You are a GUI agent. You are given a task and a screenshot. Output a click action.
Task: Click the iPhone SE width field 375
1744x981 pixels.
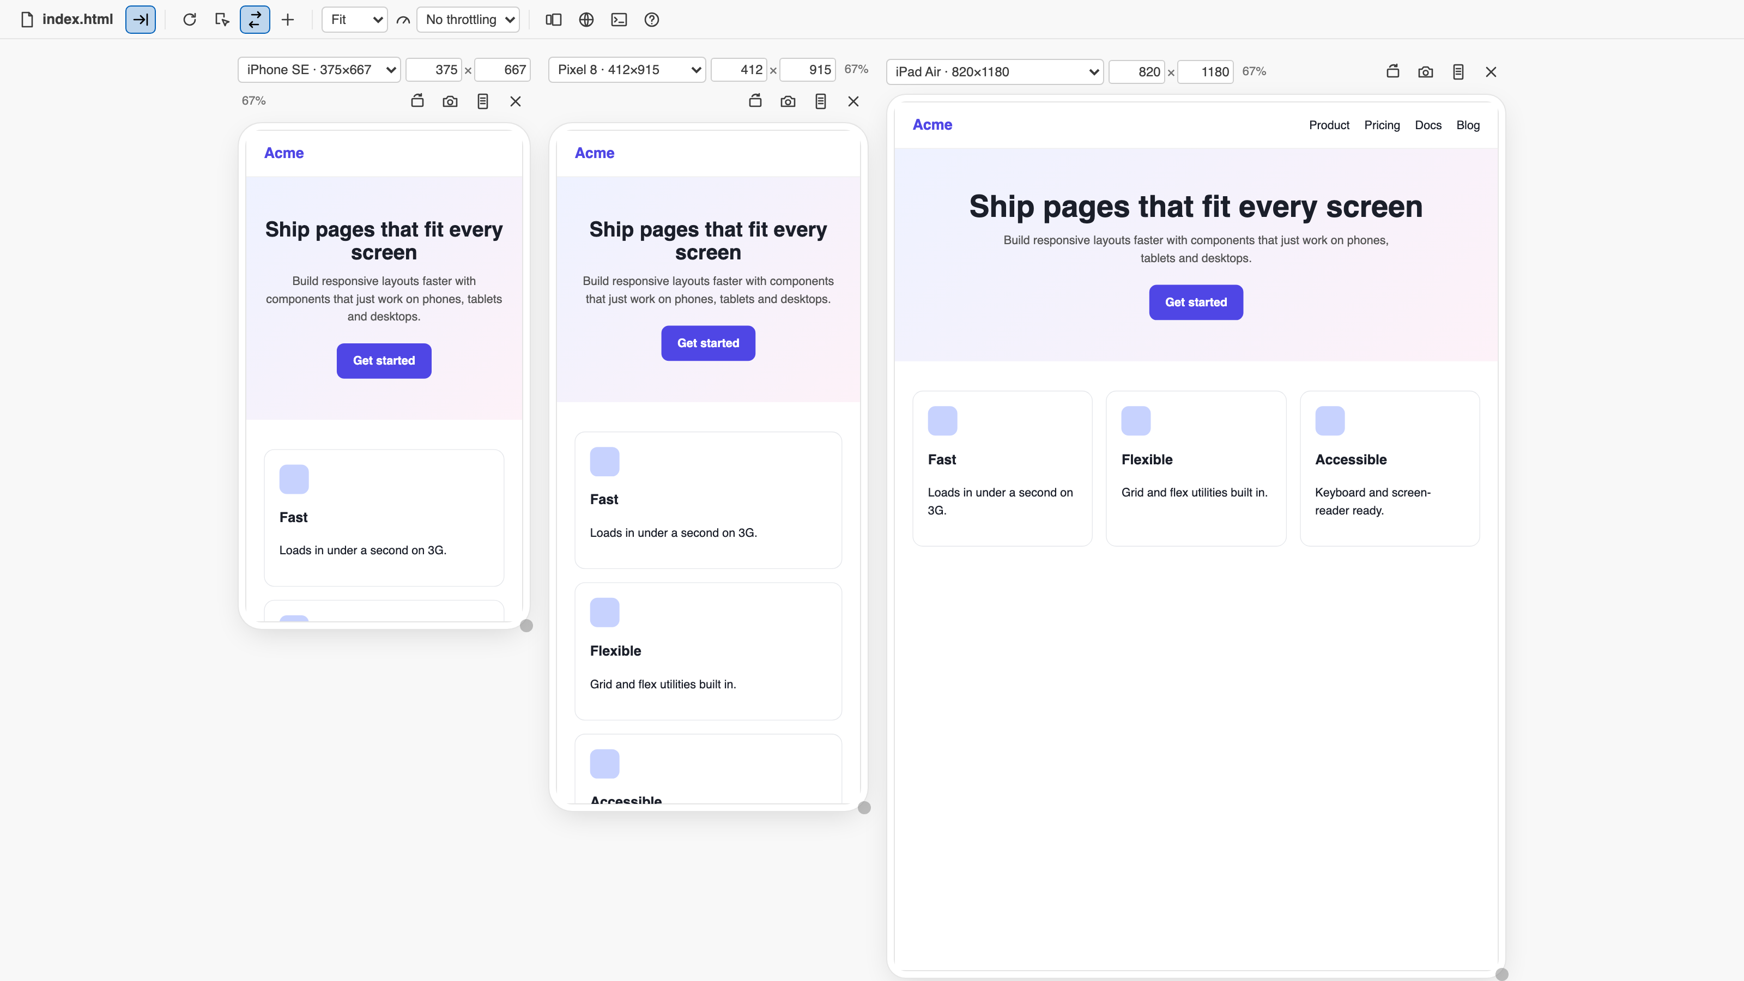(x=434, y=70)
